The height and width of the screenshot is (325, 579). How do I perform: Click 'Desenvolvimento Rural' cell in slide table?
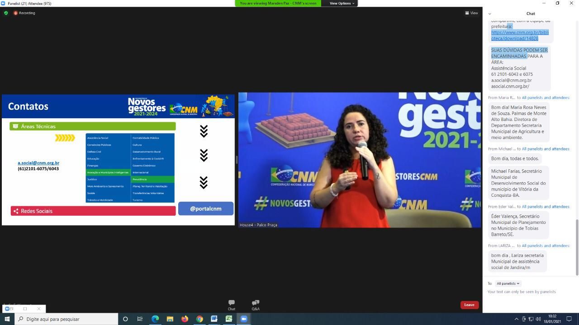point(152,152)
